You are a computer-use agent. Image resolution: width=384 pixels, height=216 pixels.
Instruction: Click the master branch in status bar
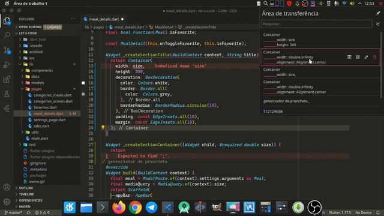13,212
